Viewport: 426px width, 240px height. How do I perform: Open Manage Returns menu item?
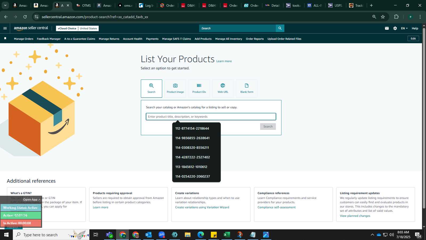pos(109,39)
